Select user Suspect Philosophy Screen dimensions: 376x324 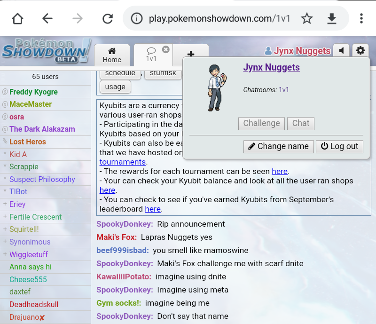45,179
